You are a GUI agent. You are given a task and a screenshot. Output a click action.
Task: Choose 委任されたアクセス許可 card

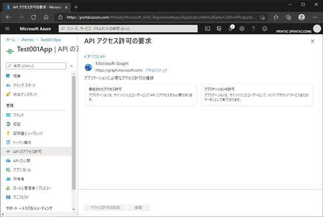tap(141, 95)
